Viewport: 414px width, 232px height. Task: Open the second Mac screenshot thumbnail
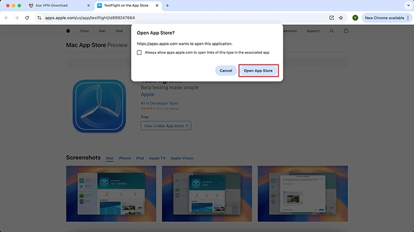(207, 193)
